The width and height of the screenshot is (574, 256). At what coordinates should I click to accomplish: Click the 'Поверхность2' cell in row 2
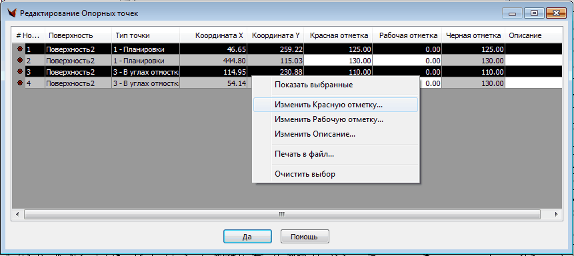(x=78, y=61)
